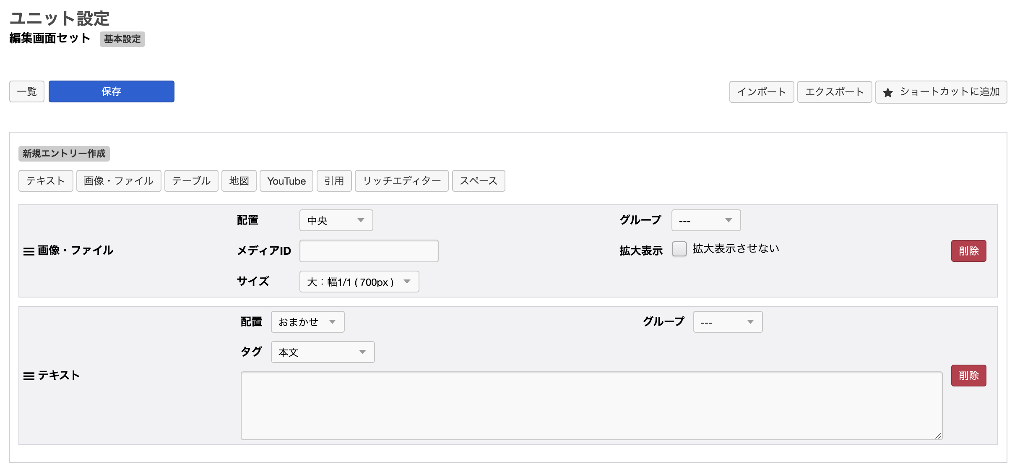Image resolution: width=1020 pixels, height=475 pixels.
Task: Click resize grip of text area
Action: tap(938, 436)
